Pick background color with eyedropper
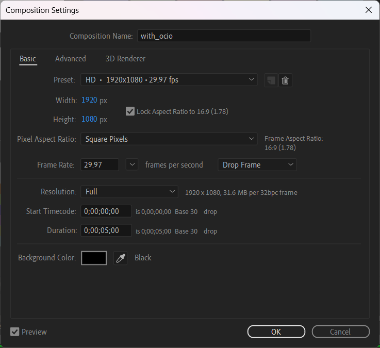 (x=121, y=258)
